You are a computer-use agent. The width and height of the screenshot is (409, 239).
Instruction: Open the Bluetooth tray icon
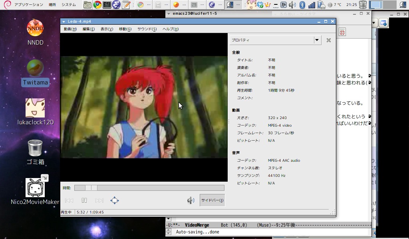(x=302, y=5)
